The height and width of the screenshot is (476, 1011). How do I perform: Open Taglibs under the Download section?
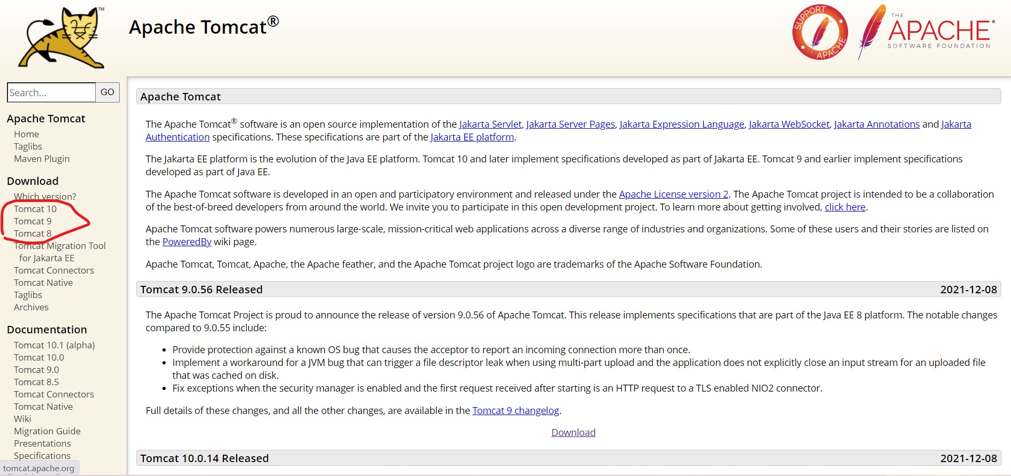point(28,295)
